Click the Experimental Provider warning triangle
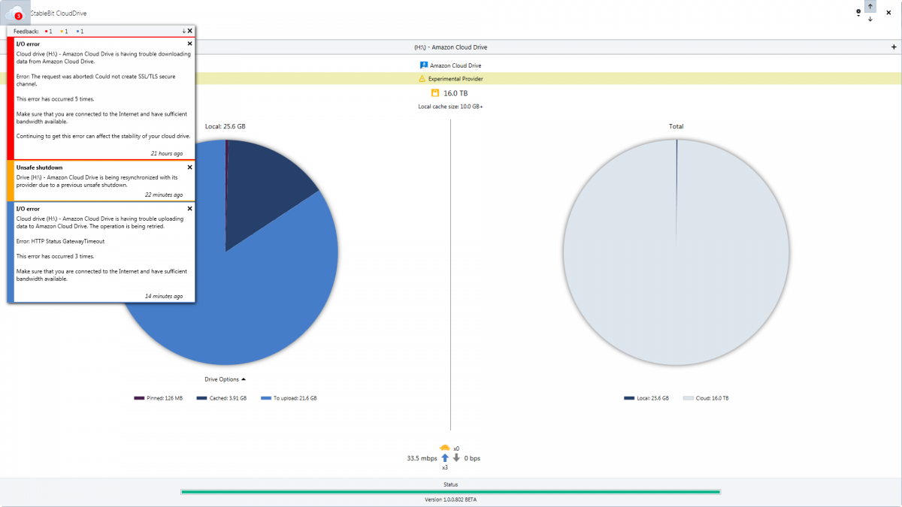 pyautogui.click(x=422, y=79)
